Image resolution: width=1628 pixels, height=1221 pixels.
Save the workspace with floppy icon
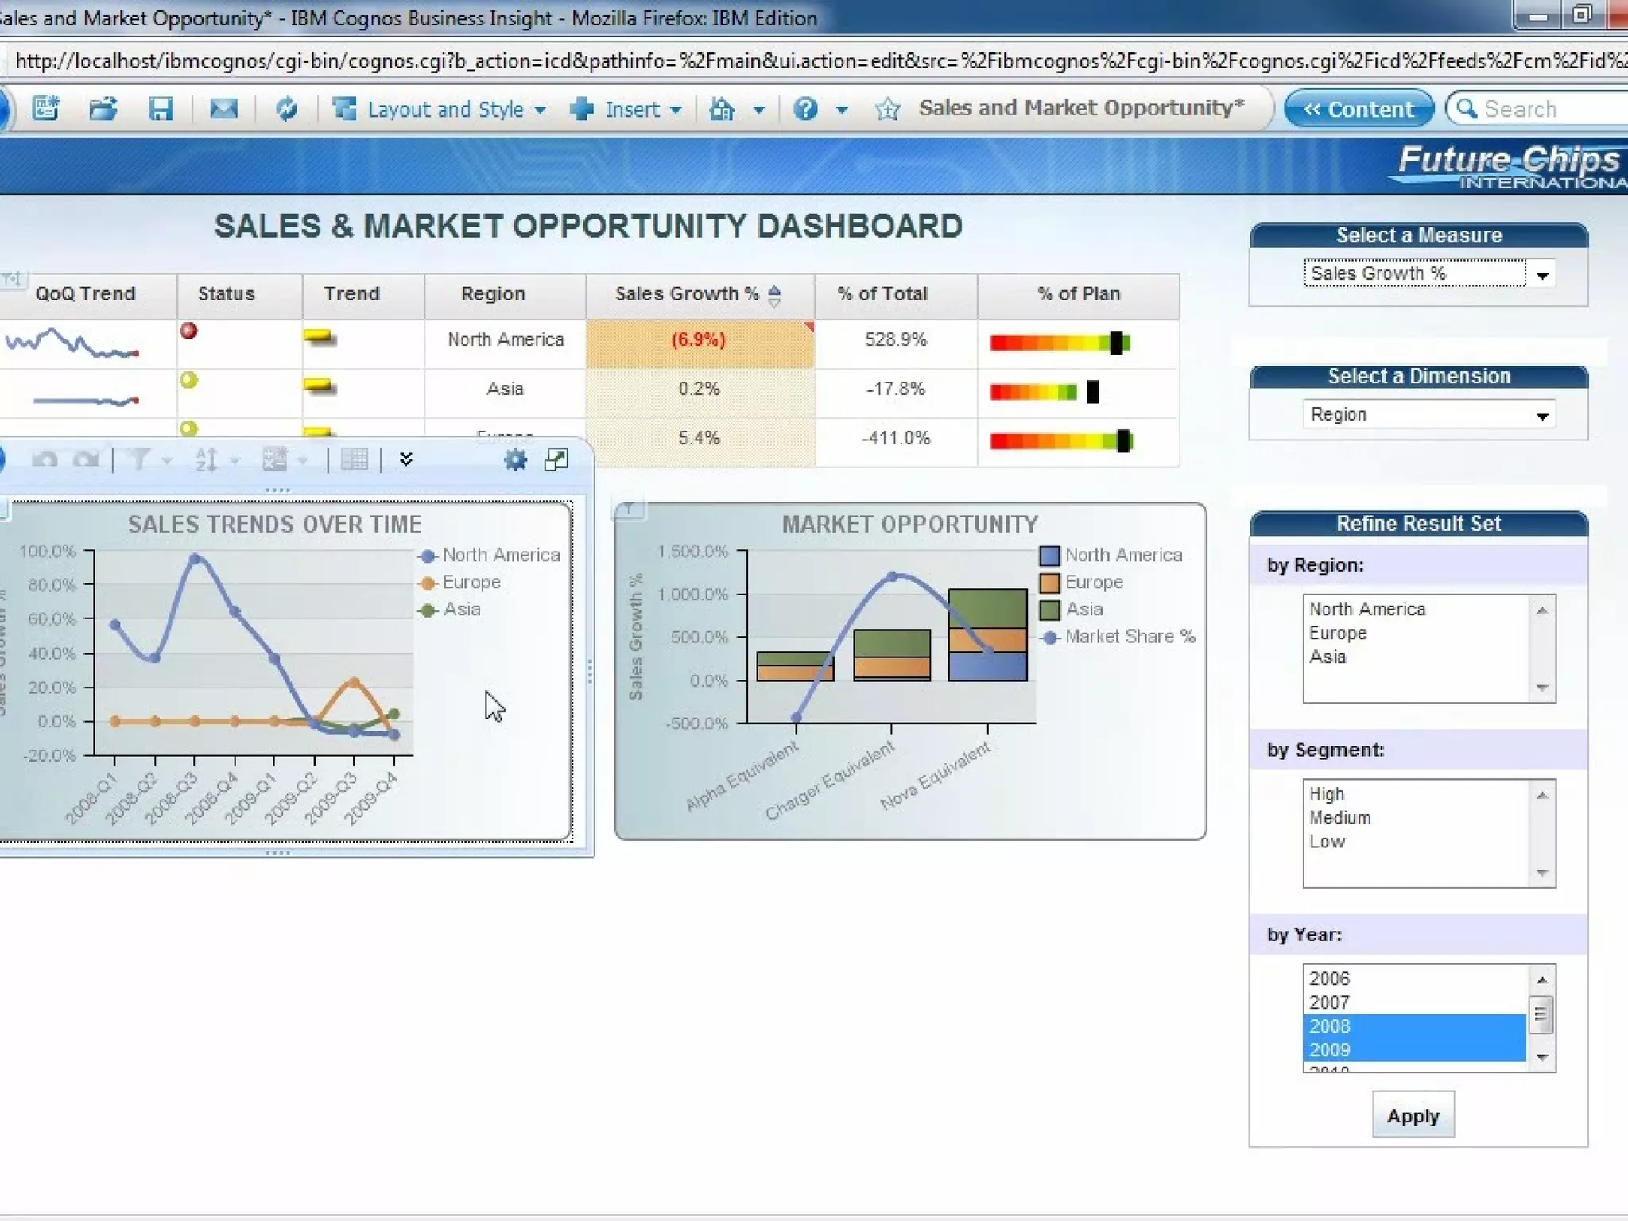click(161, 108)
